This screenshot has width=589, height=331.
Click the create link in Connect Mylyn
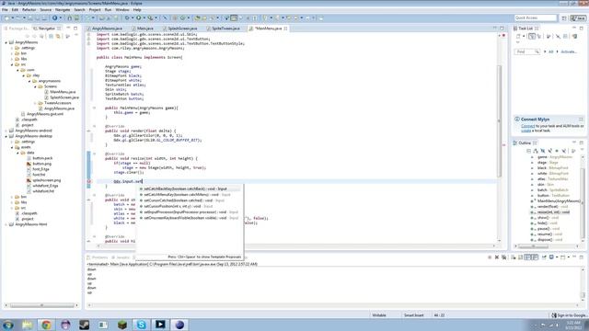(525, 131)
